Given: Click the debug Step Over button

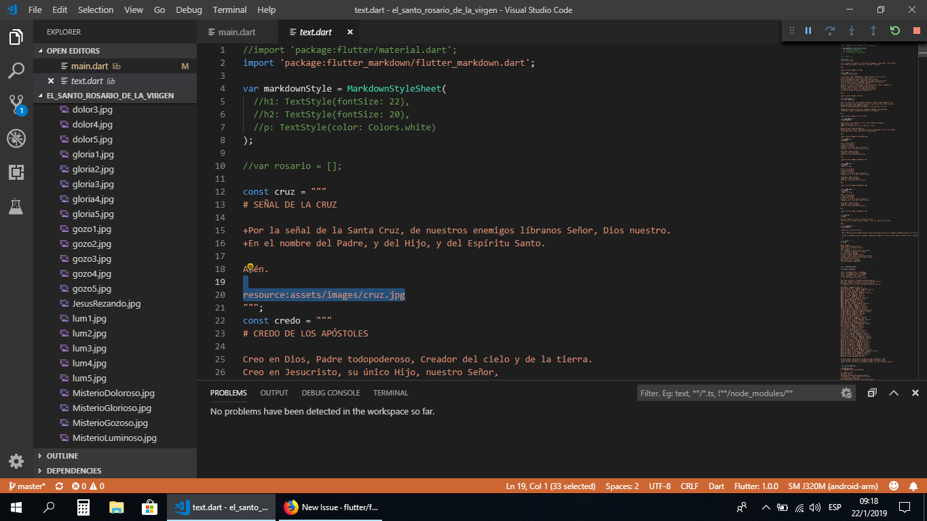Looking at the screenshot, I should click(x=830, y=31).
